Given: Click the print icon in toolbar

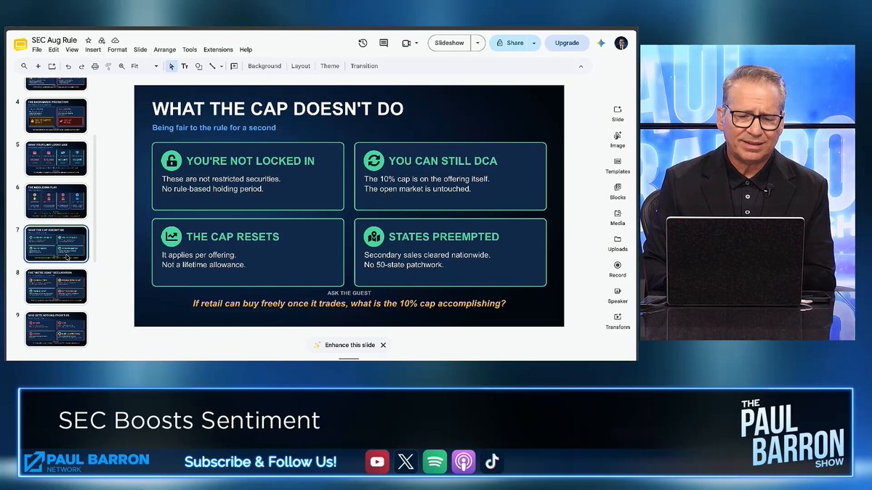Looking at the screenshot, I should (94, 66).
